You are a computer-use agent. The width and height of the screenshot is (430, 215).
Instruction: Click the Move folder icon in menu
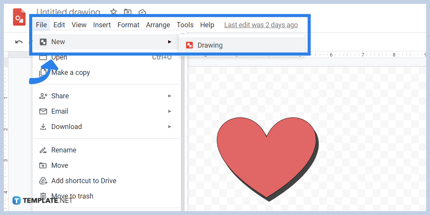coord(43,165)
